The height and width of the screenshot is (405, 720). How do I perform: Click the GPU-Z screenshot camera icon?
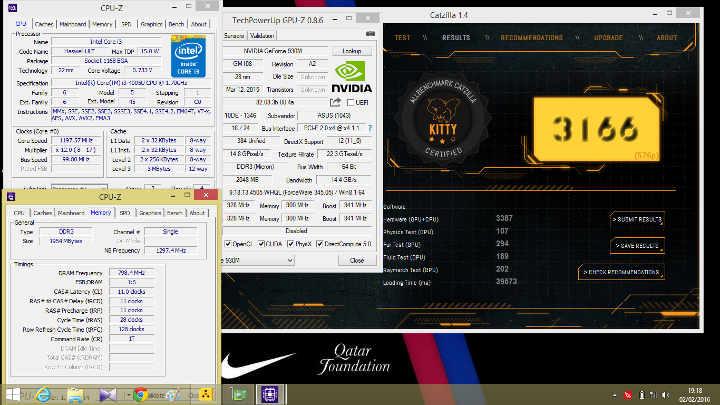pyautogui.click(x=371, y=34)
